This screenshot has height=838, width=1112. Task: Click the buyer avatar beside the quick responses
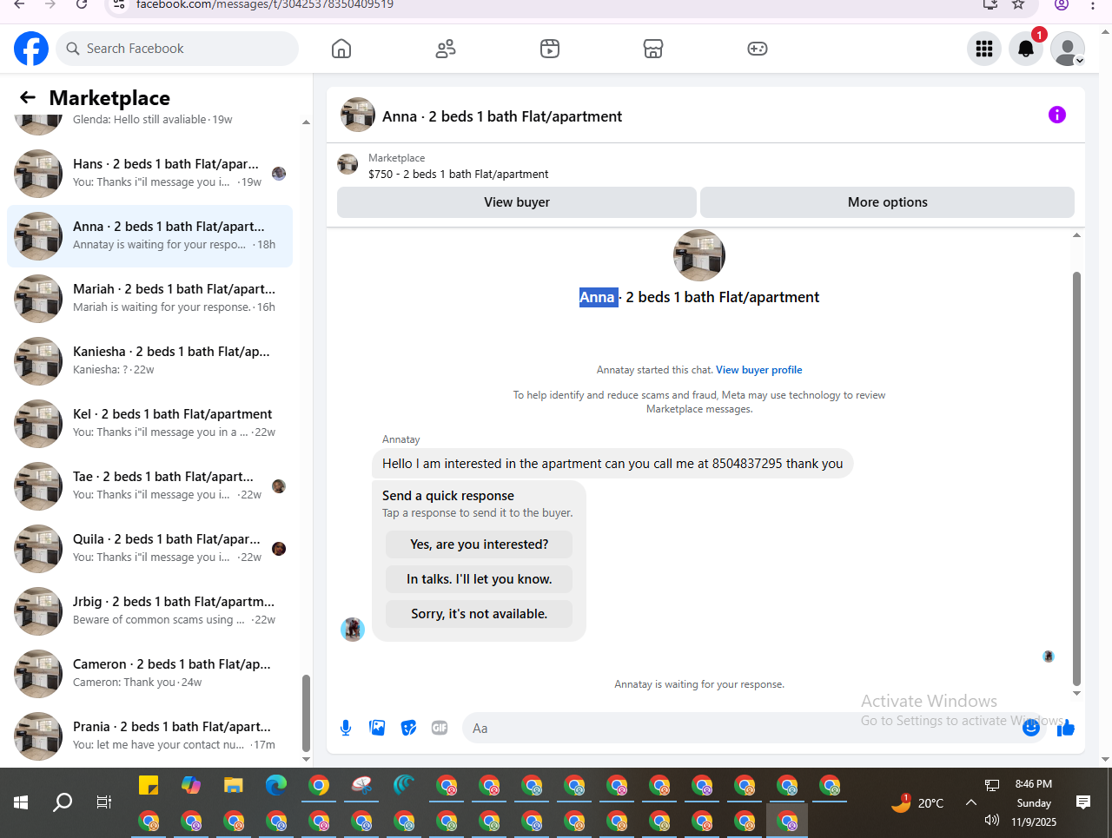pyautogui.click(x=353, y=630)
